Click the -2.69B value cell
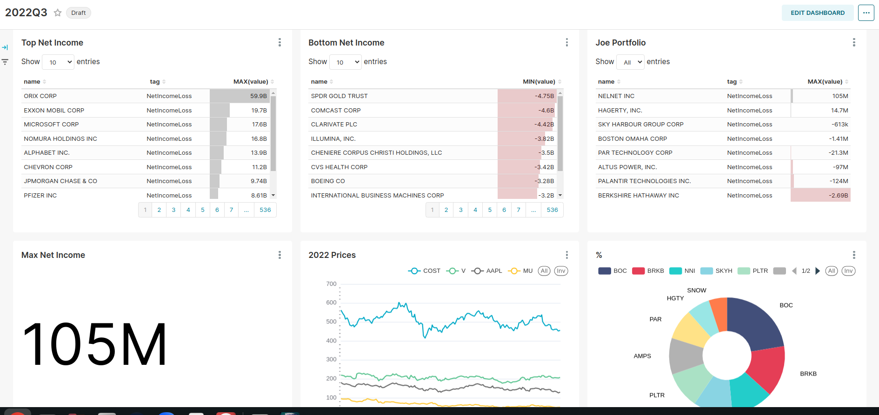 [x=821, y=196]
